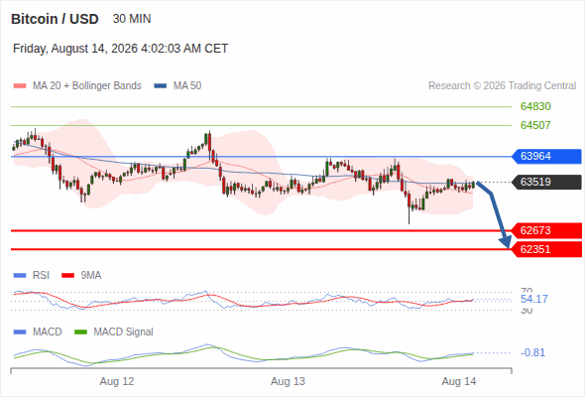Click the blue 63964 pivot price tag
This screenshot has width=585, height=397.
click(546, 156)
